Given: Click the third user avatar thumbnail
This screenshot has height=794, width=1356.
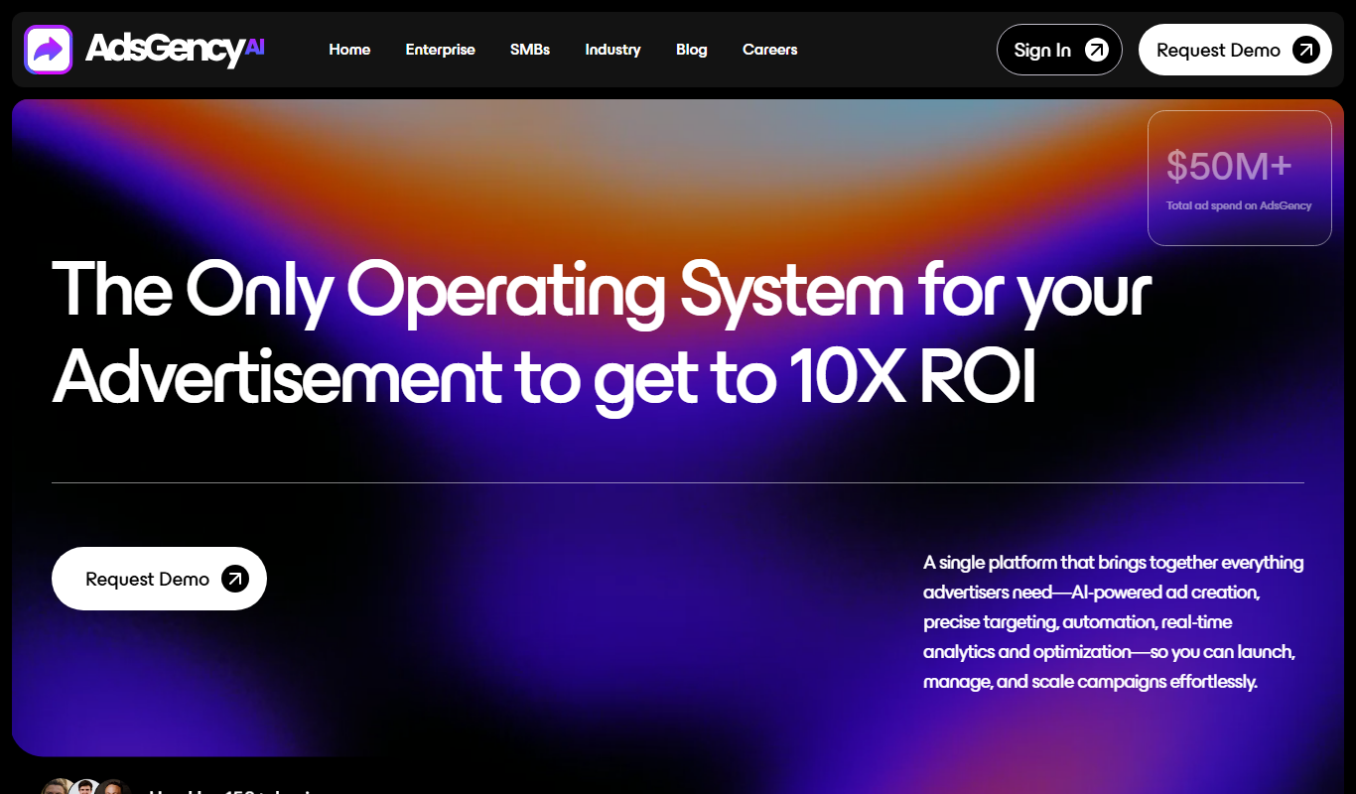Looking at the screenshot, I should (x=114, y=788).
